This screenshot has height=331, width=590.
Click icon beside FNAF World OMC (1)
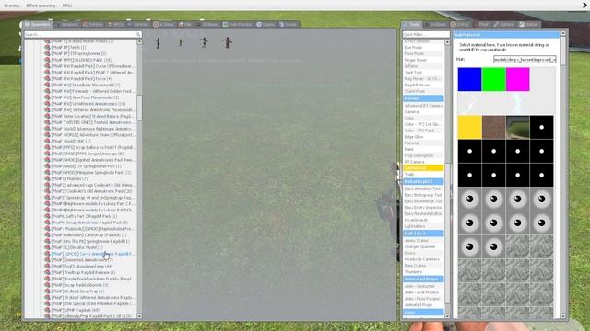[x=47, y=141]
